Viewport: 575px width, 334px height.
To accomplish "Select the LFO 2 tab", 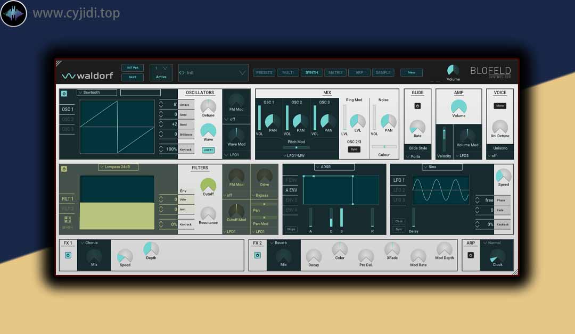I will [399, 190].
